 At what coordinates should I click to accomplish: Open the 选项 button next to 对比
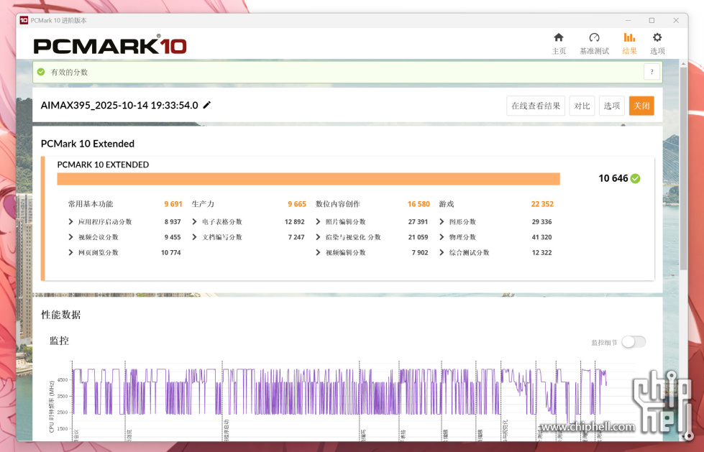611,106
